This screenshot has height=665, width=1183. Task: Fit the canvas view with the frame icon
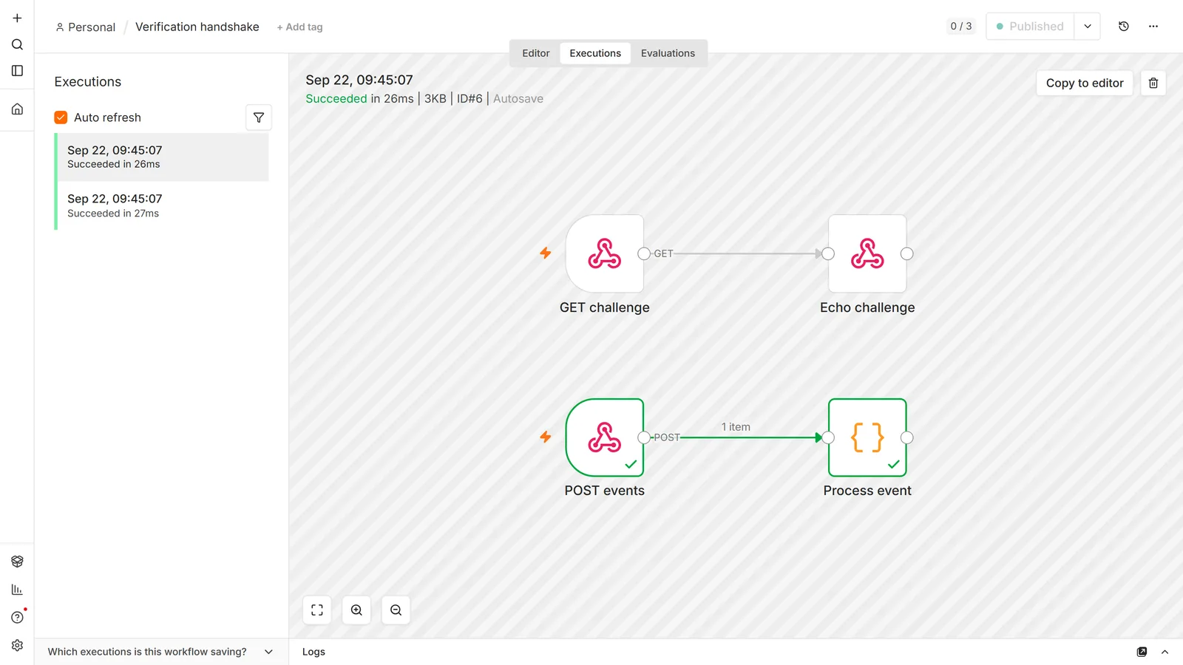pyautogui.click(x=317, y=610)
